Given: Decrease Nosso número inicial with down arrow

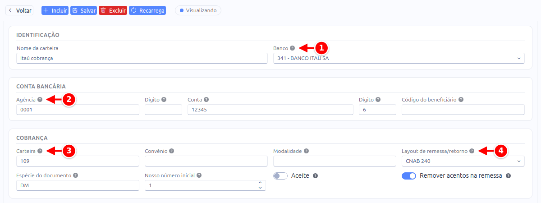Looking at the screenshot, I should [260, 188].
